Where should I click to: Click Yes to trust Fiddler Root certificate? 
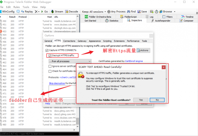click(x=141, y=100)
